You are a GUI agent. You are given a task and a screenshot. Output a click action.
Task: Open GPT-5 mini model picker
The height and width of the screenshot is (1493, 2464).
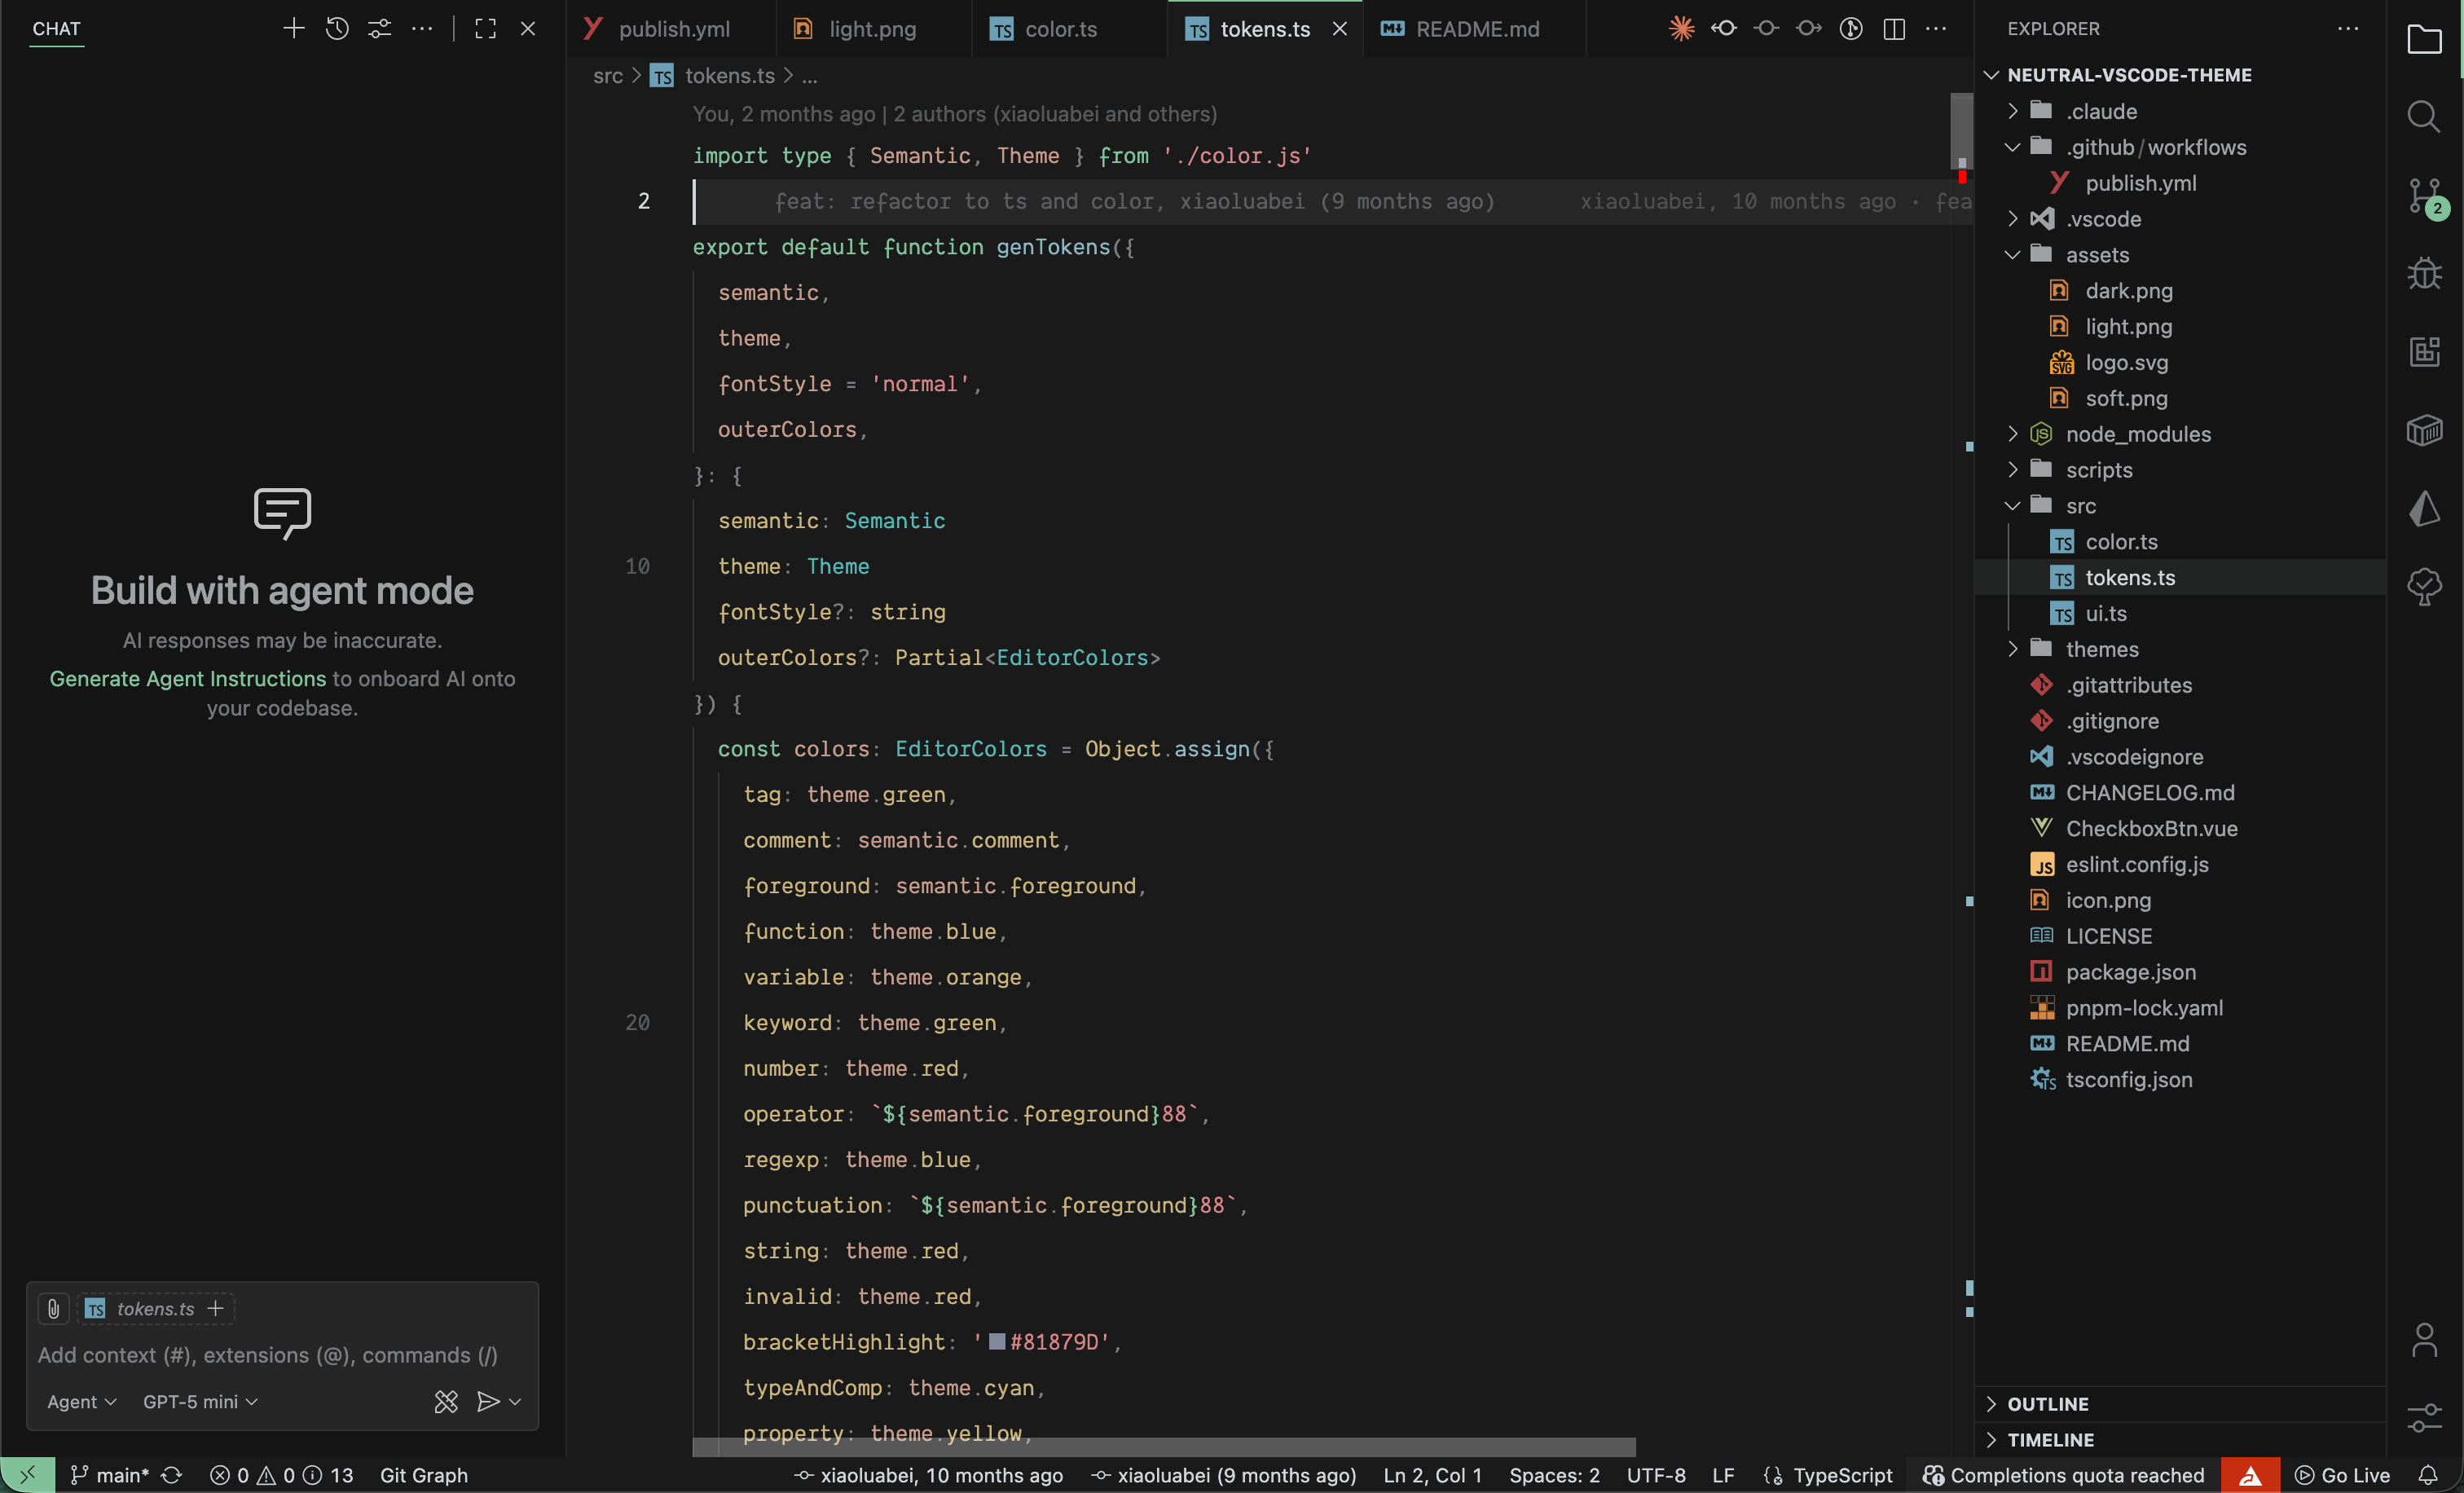[x=200, y=1402]
